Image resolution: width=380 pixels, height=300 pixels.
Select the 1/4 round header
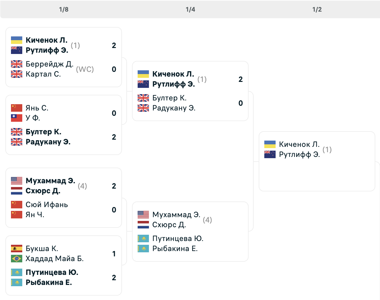coord(190,9)
